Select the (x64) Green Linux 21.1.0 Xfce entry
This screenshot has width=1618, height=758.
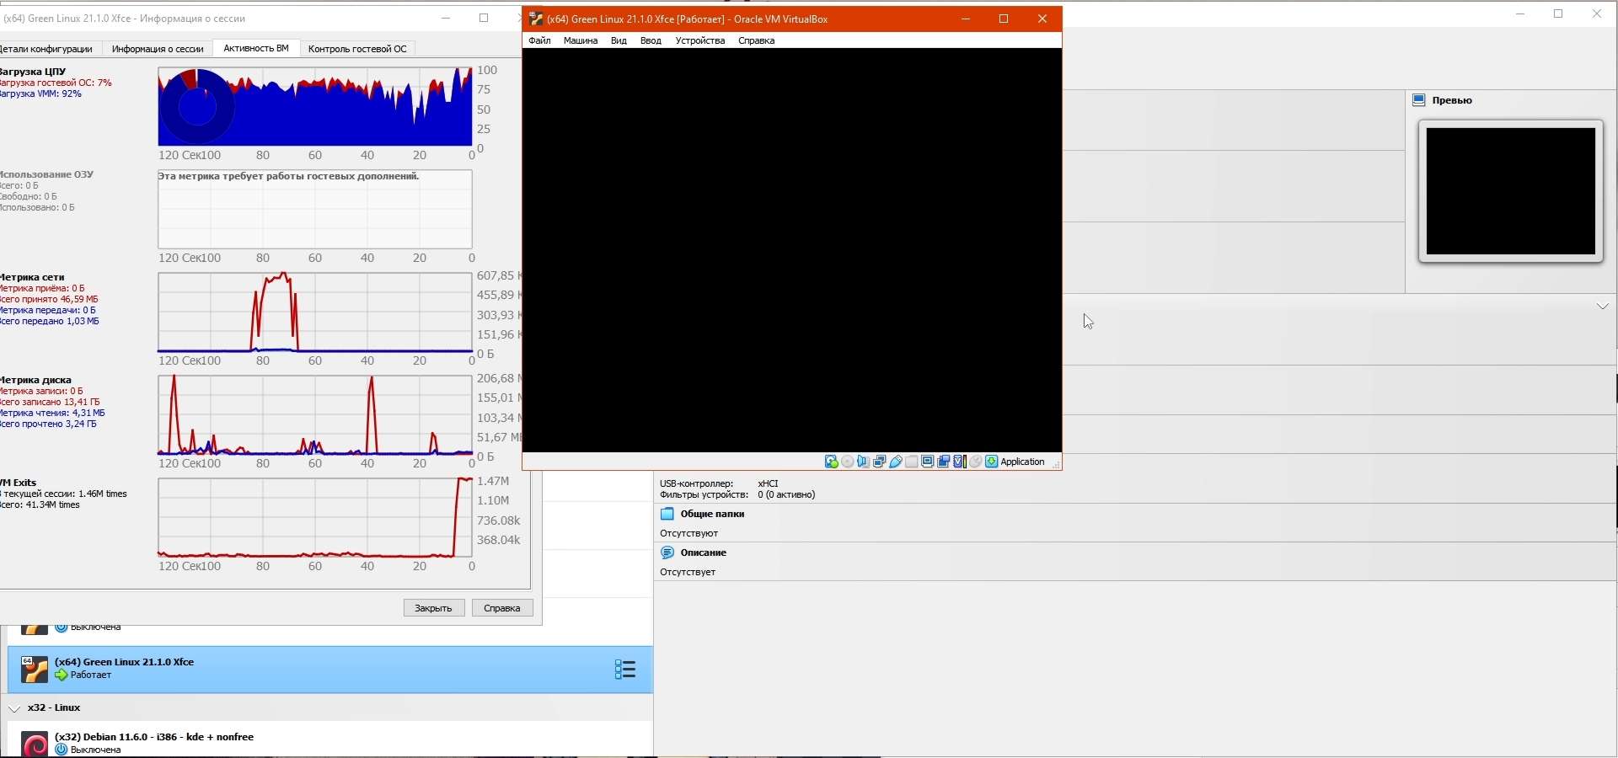(330, 670)
